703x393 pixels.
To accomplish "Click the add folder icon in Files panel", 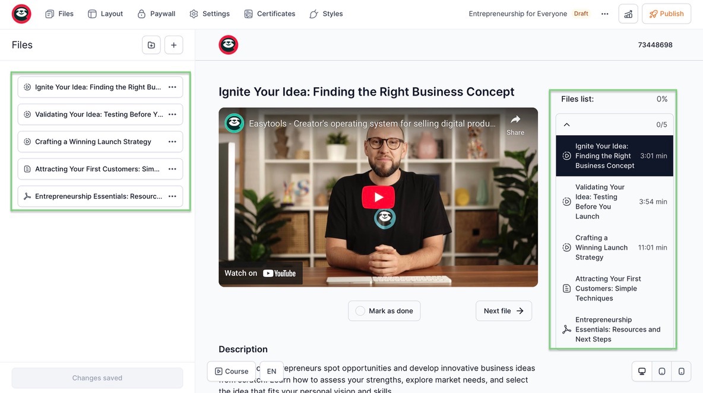I will coord(151,45).
